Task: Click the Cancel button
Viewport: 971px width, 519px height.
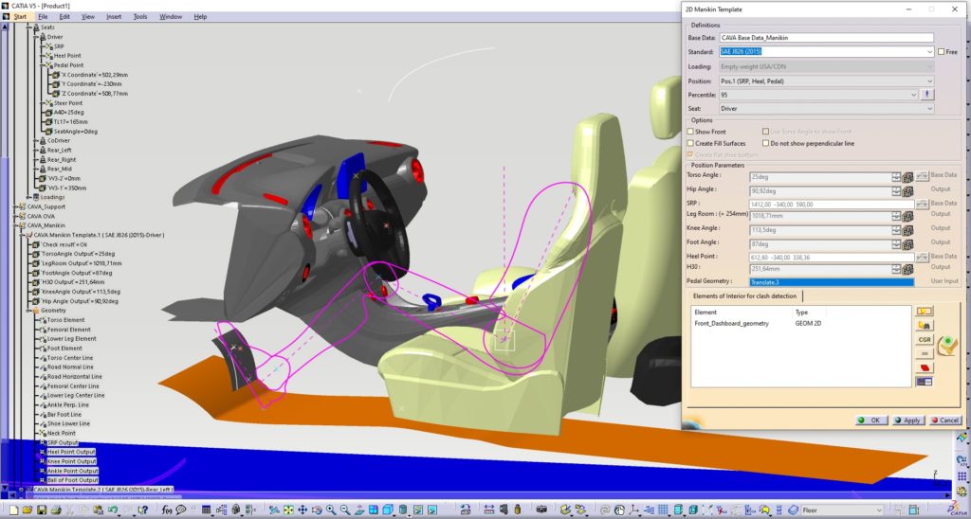Action: click(945, 420)
